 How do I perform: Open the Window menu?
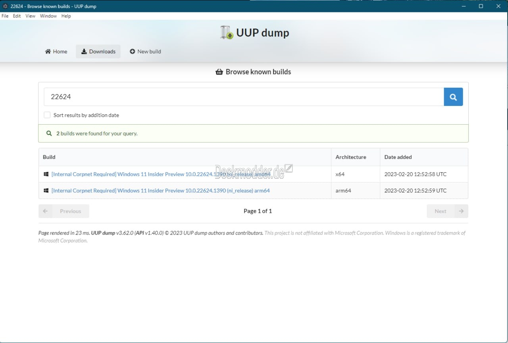[x=48, y=16]
